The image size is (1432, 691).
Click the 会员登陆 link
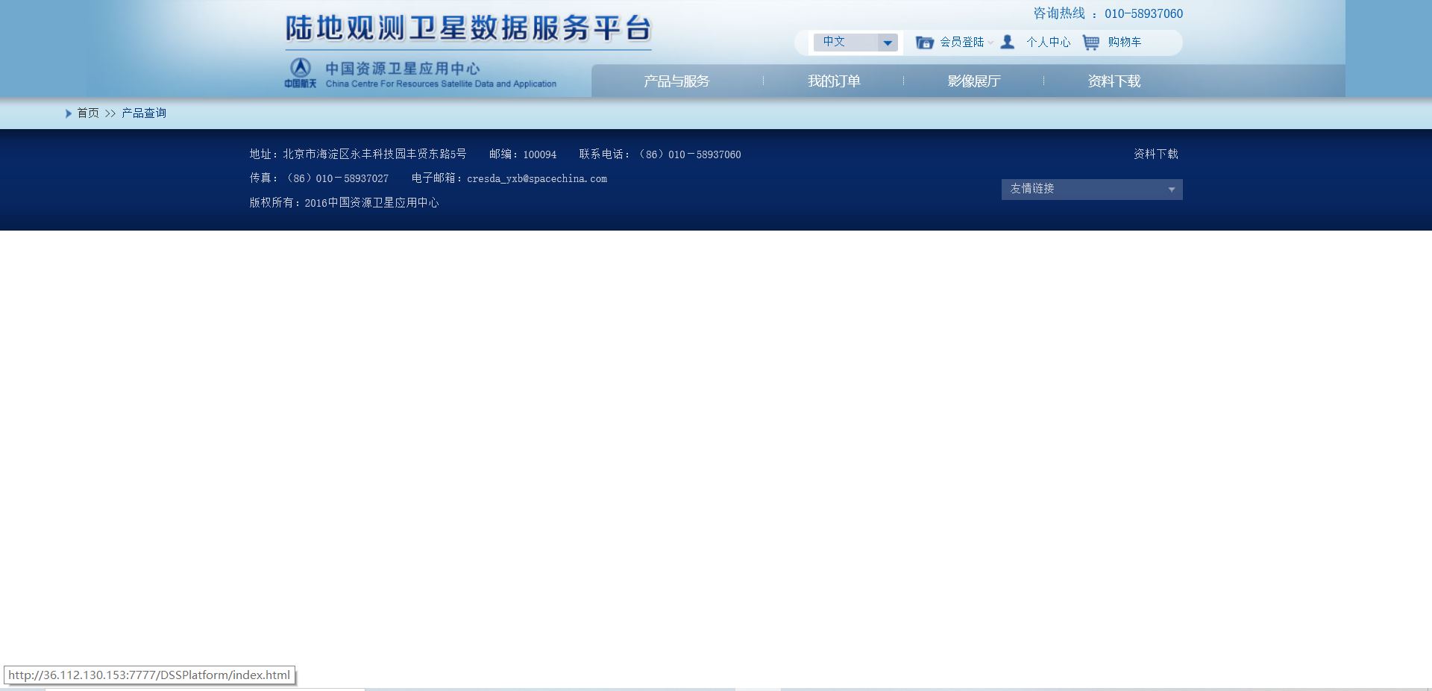(x=961, y=43)
